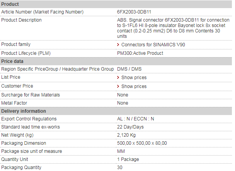
Task: Click the packaging dimension 500,00 x 500,00 x 80,00
Action: pos(142,143)
